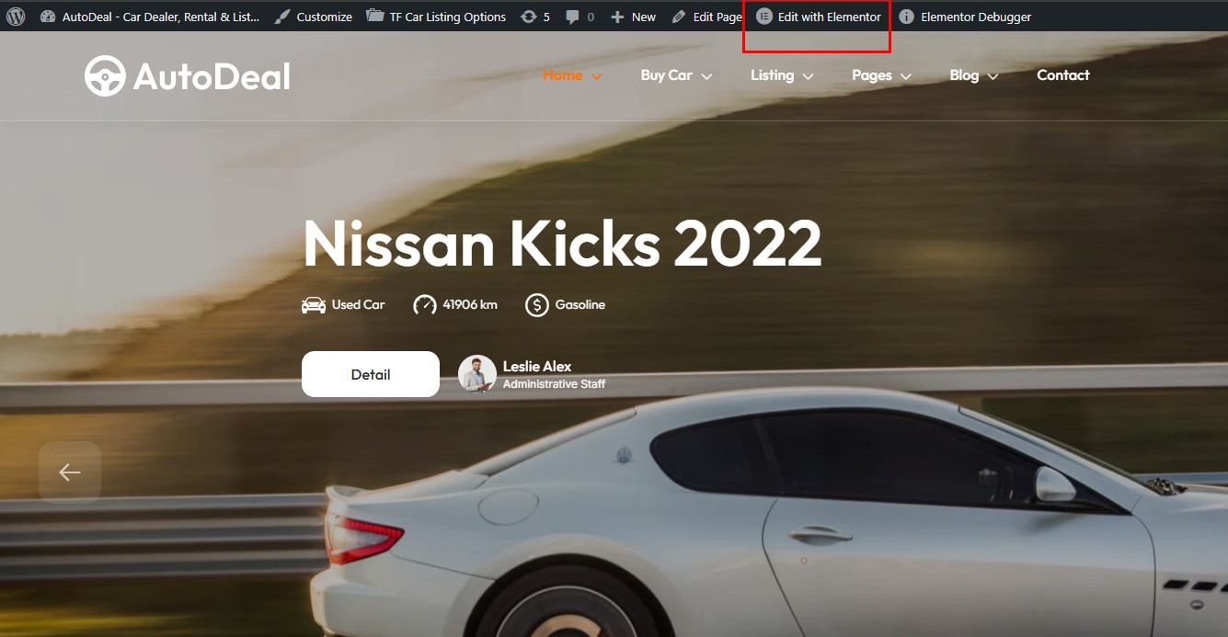Click the Administrative Staff text
The image size is (1228, 637).
pyautogui.click(x=554, y=384)
